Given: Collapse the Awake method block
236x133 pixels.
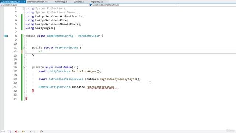Looking at the screenshot, I should point(24,67).
